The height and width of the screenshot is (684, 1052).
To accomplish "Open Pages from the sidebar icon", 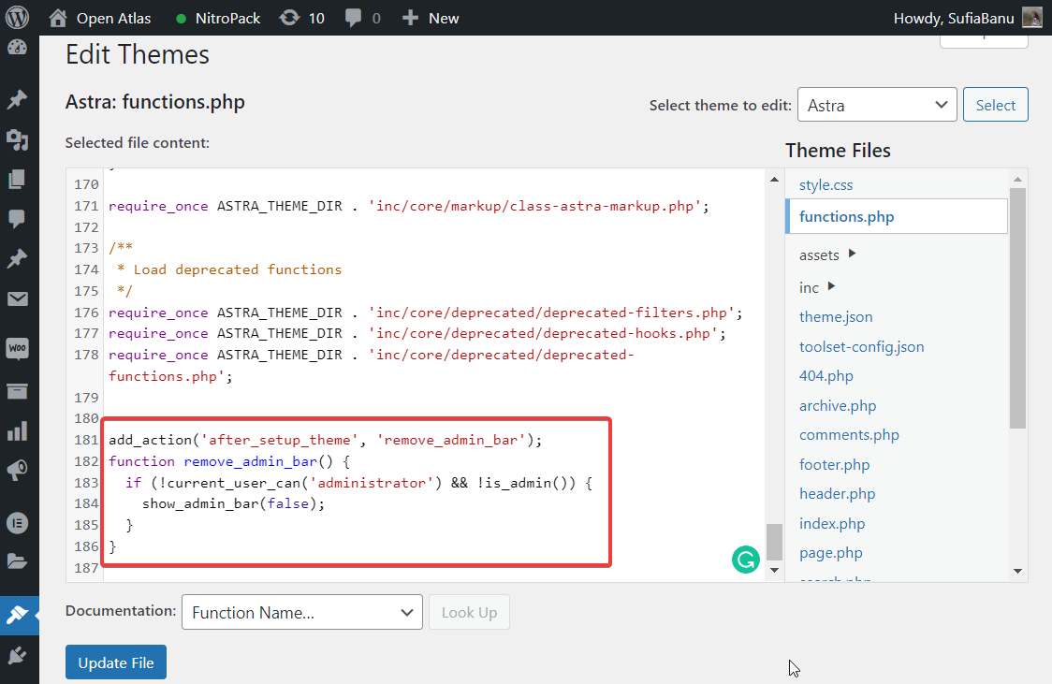I will pyautogui.click(x=18, y=179).
